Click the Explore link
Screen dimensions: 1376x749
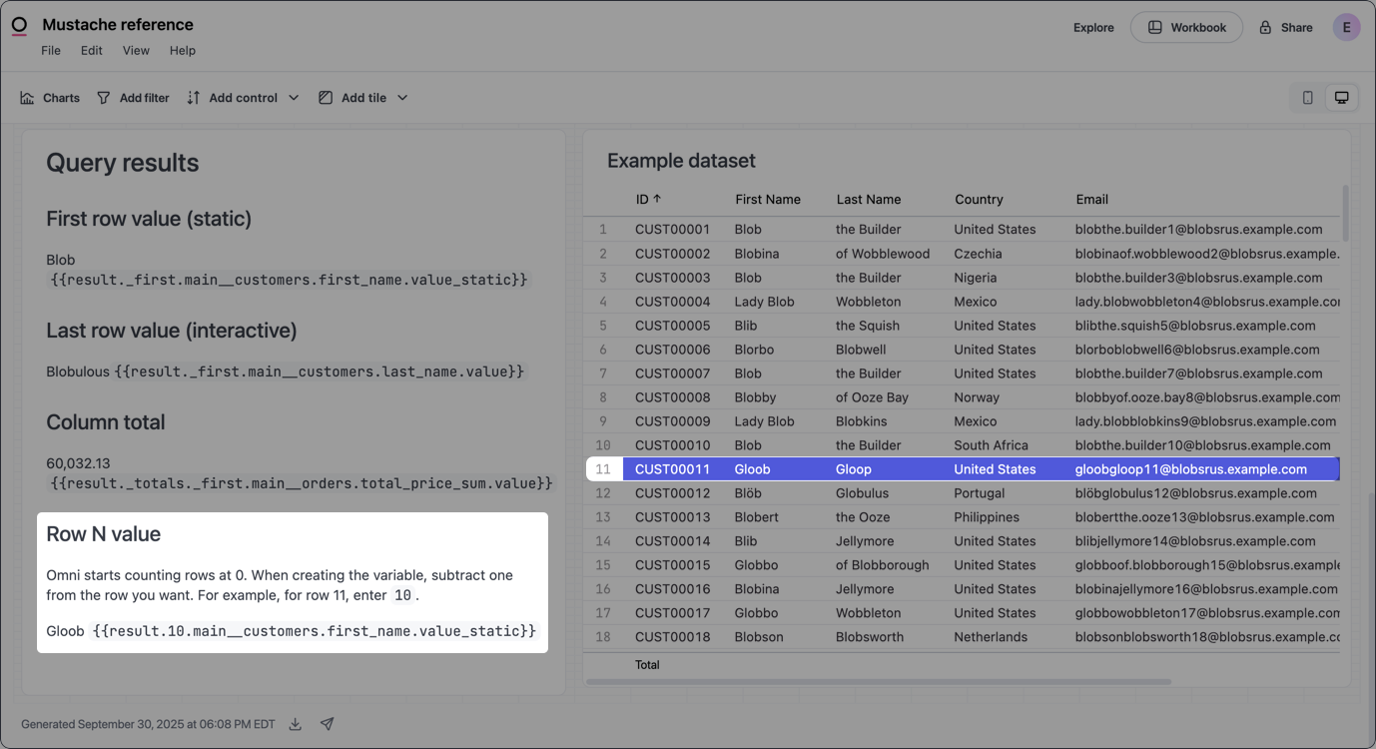(x=1093, y=28)
